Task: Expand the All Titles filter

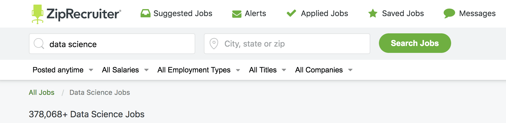Action: point(267,70)
